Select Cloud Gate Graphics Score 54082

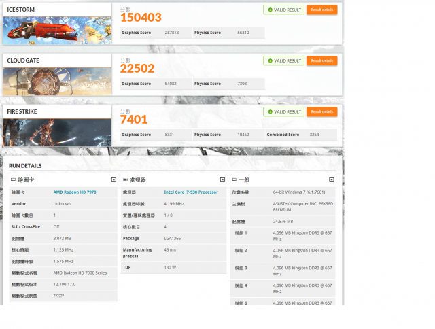point(171,84)
